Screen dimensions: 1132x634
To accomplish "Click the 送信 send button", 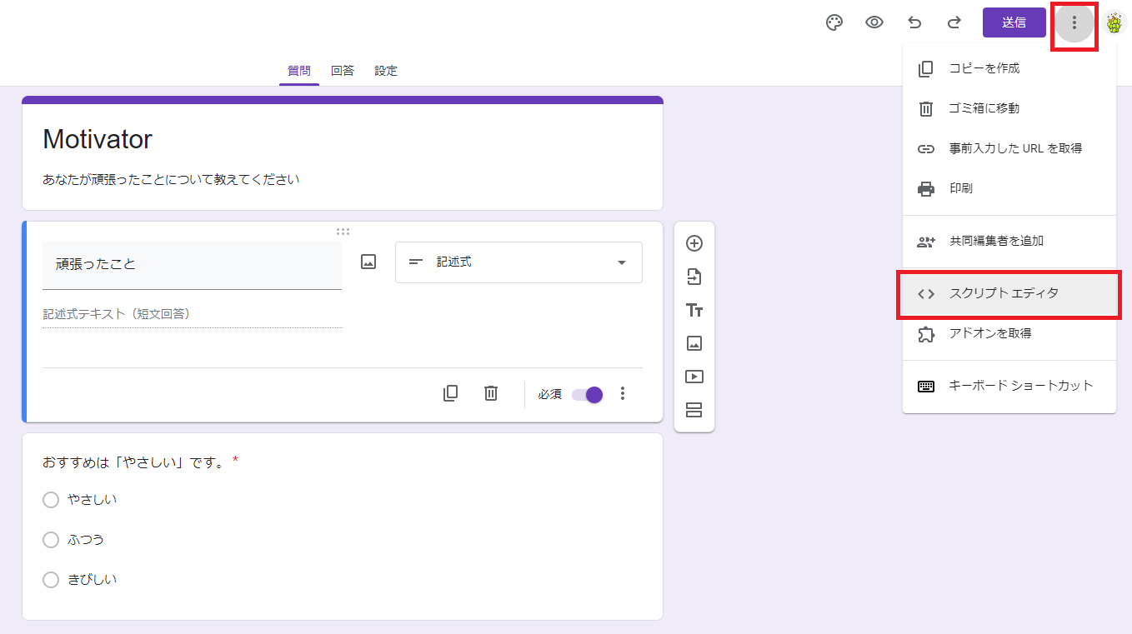I will (x=1014, y=22).
